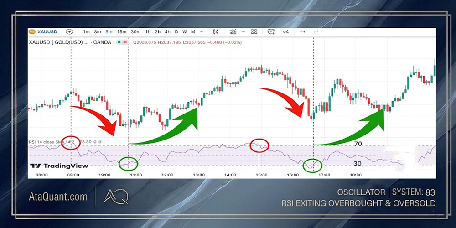Open the XAUUSD symbol search
The width and height of the screenshot is (456, 228).
[x=48, y=32]
